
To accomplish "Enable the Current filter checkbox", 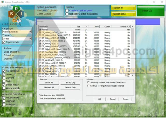I will click(x=4, y=78).
